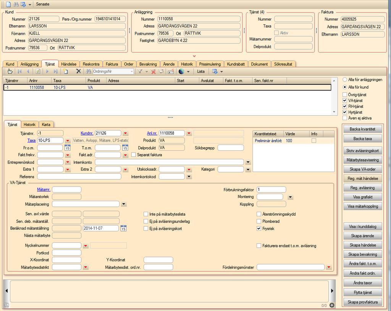Uncheck the Frysrisk checkbox
This screenshot has height=311, width=391.
(259, 229)
